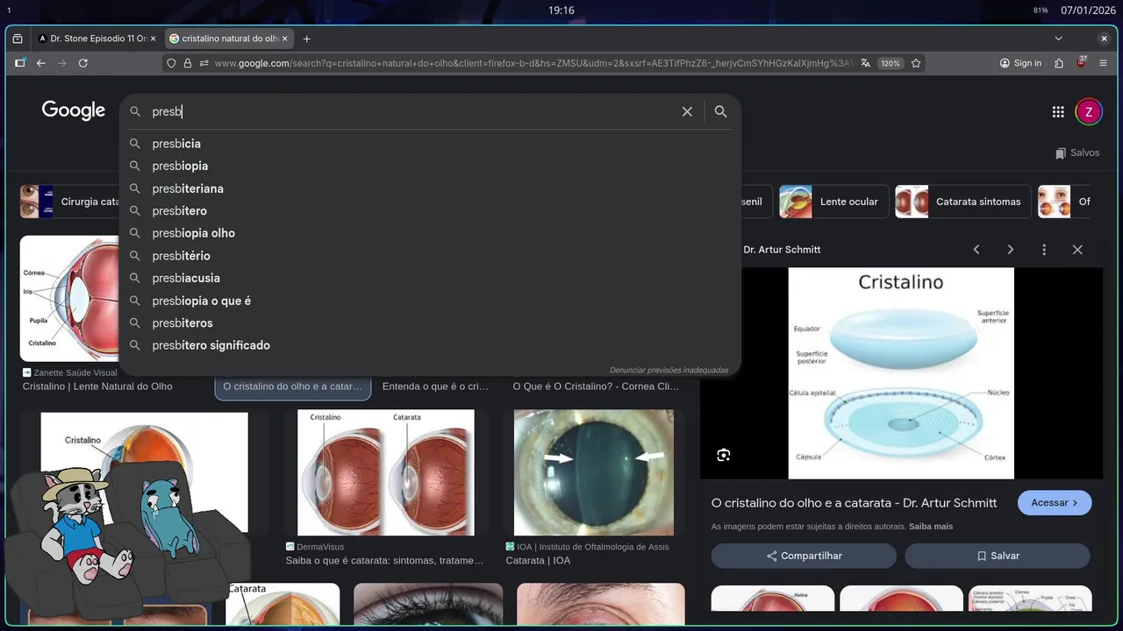Click the Compartilhar button
1123x631 pixels.
pos(804,556)
